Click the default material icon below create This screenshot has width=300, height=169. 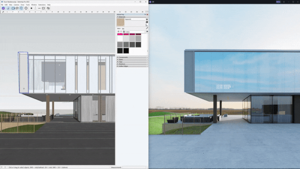[147, 25]
